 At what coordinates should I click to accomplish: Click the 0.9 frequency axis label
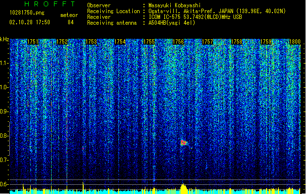tap(4, 112)
